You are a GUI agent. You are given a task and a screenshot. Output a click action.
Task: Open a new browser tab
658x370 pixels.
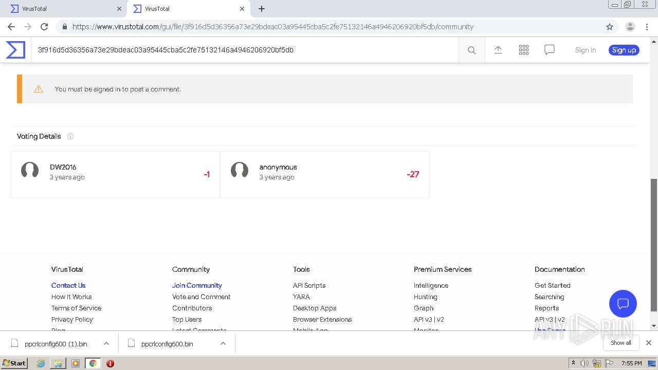[262, 9]
